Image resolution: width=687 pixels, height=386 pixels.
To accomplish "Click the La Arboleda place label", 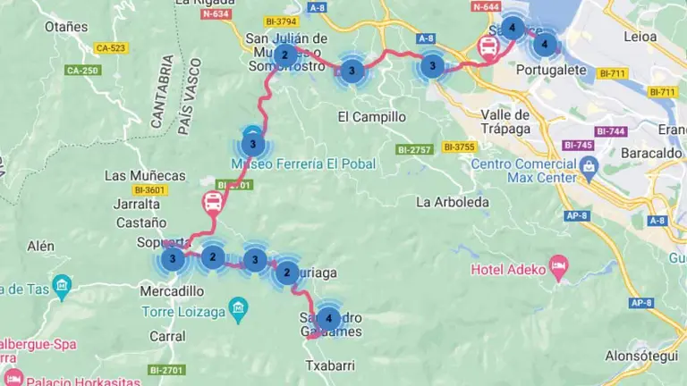I will (453, 202).
